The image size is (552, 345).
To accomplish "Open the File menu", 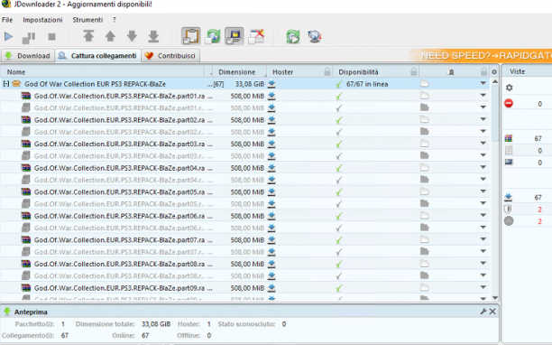I will [7, 20].
